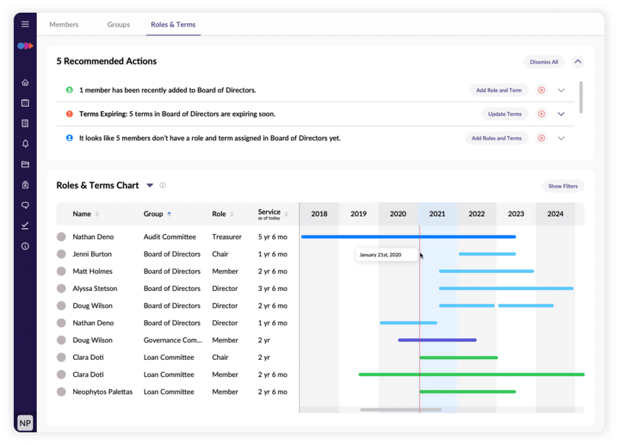Collapse the Recommended Actions panel
Image resolution: width=618 pixels, height=445 pixels.
pyautogui.click(x=578, y=62)
